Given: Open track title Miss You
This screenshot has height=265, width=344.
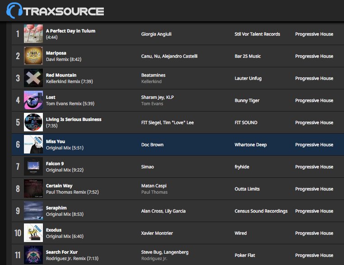Looking at the screenshot, I should point(56,142).
